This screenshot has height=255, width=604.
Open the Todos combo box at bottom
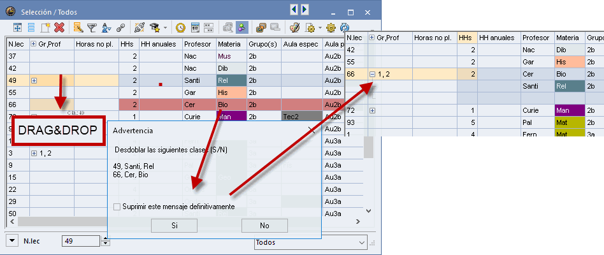point(311,242)
